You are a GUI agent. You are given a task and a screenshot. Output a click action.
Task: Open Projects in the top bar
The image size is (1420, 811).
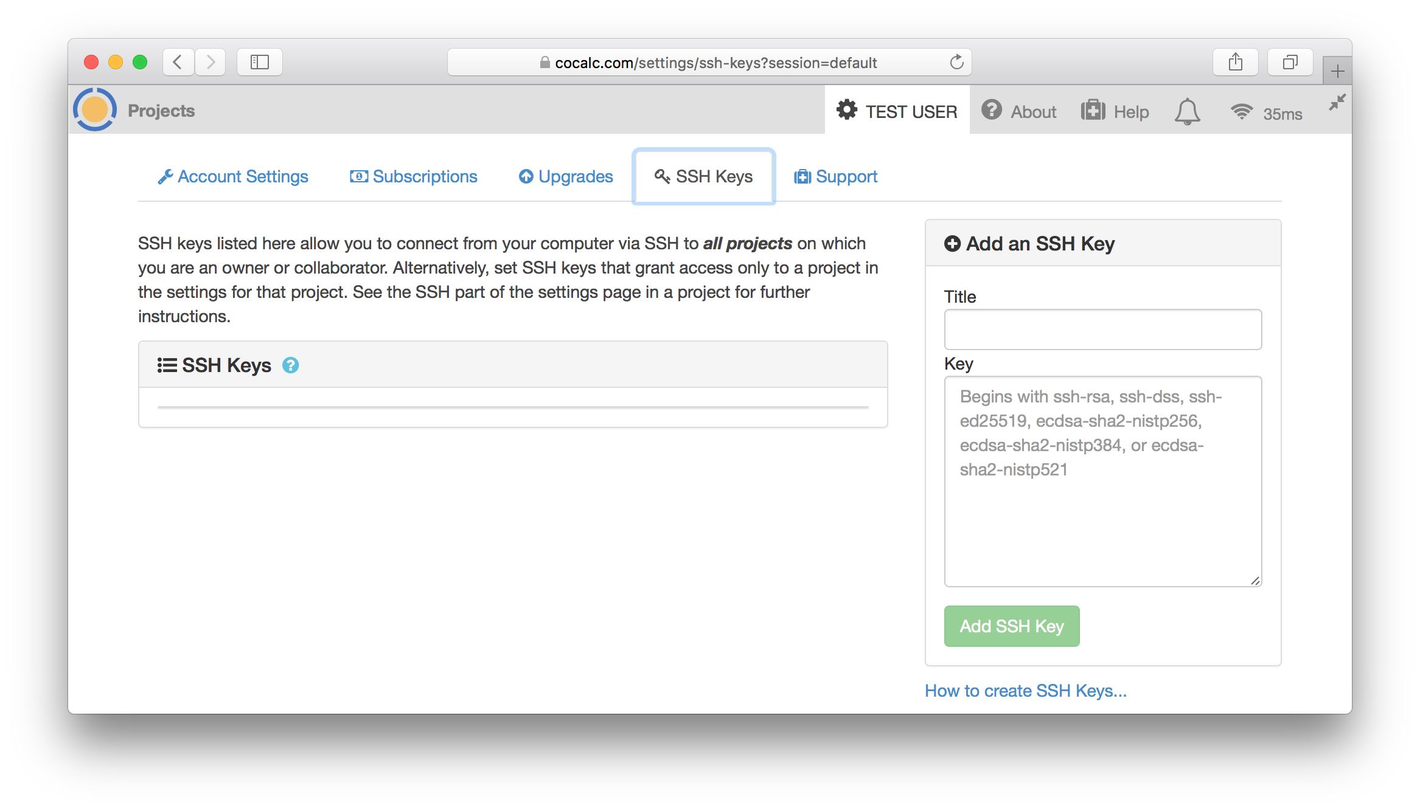coord(161,111)
